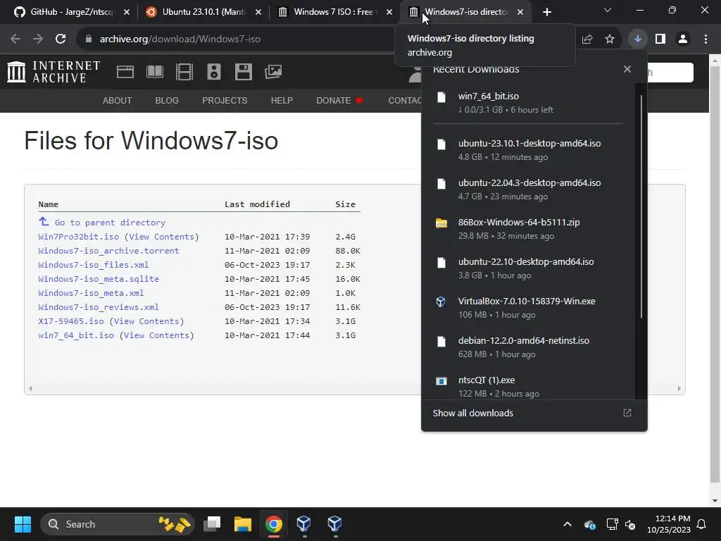This screenshot has width=721, height=541.
Task: Open Task View on taskbar
Action: pos(213,524)
